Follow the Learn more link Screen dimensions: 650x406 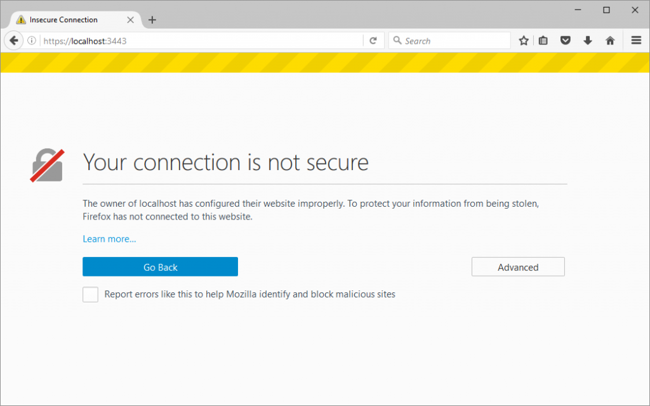pyautogui.click(x=109, y=239)
